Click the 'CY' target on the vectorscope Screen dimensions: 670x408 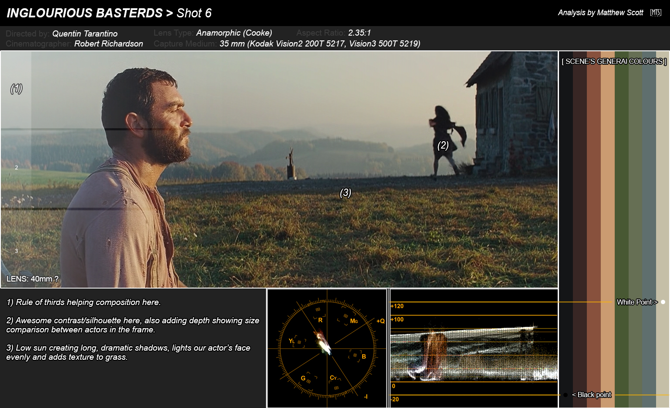333,378
